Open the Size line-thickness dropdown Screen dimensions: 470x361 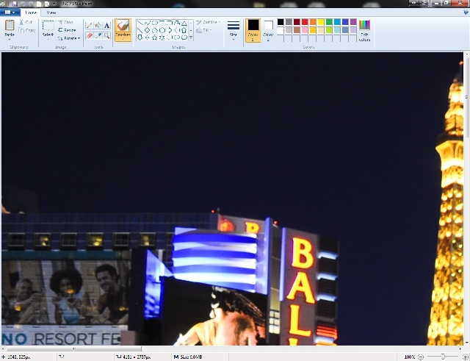234,30
